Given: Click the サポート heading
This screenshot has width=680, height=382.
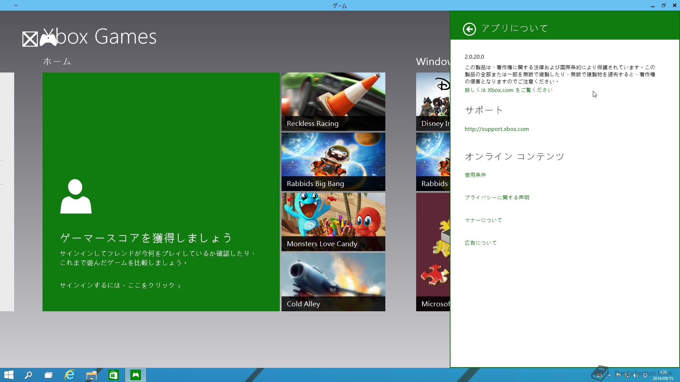Looking at the screenshot, I should (484, 110).
